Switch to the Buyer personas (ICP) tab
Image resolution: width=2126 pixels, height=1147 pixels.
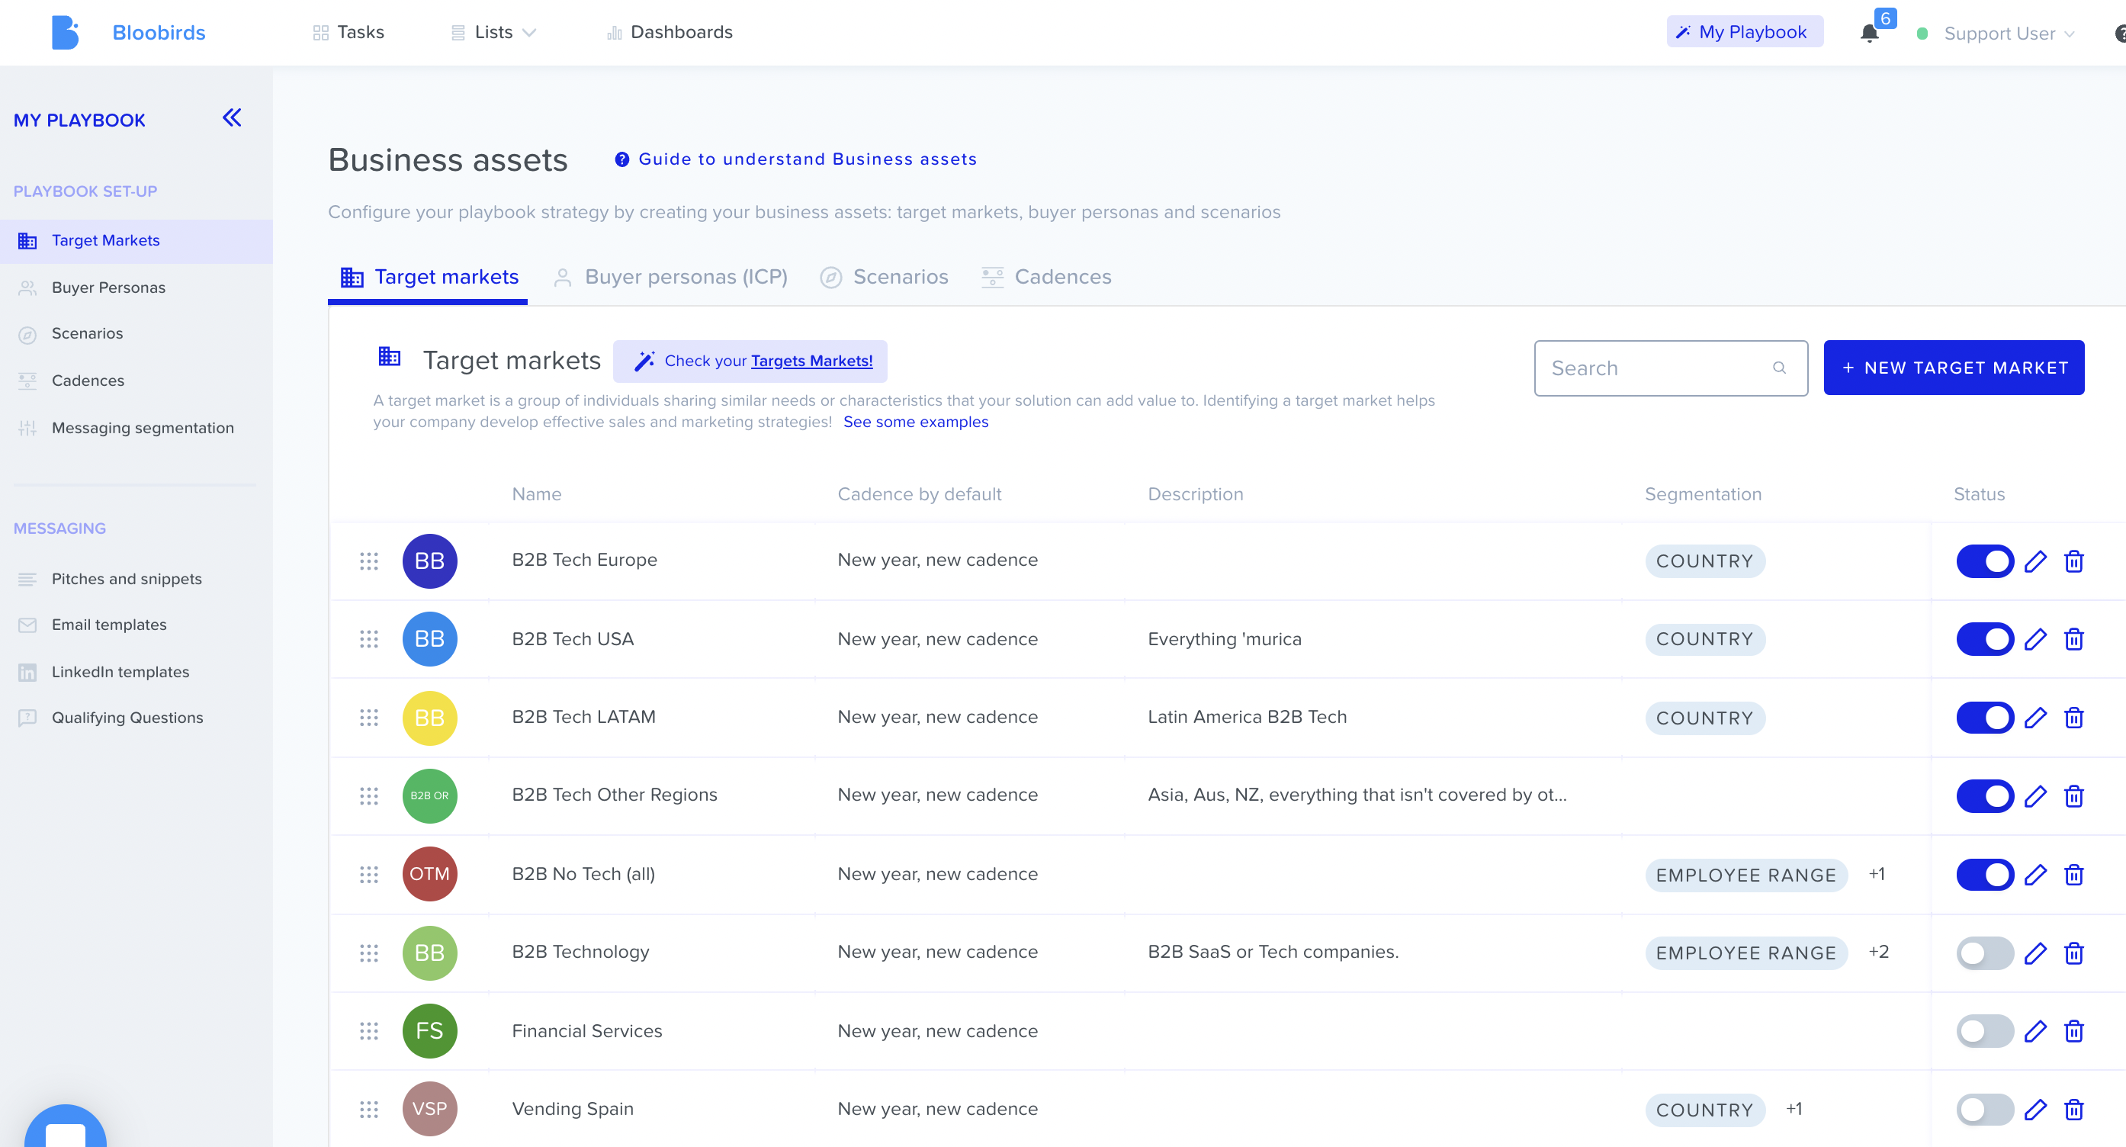tap(671, 278)
